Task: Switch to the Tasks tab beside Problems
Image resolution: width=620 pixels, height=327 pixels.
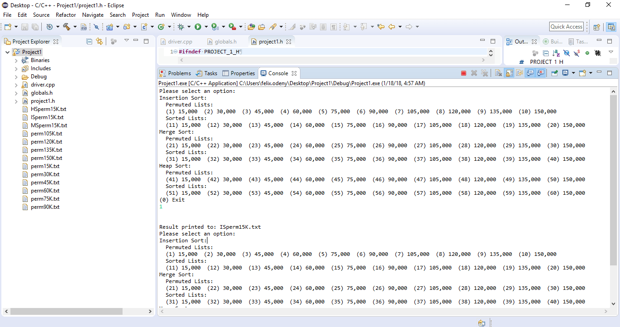Action: [x=207, y=73]
